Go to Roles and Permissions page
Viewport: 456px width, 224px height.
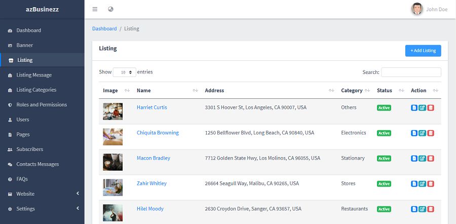42,104
